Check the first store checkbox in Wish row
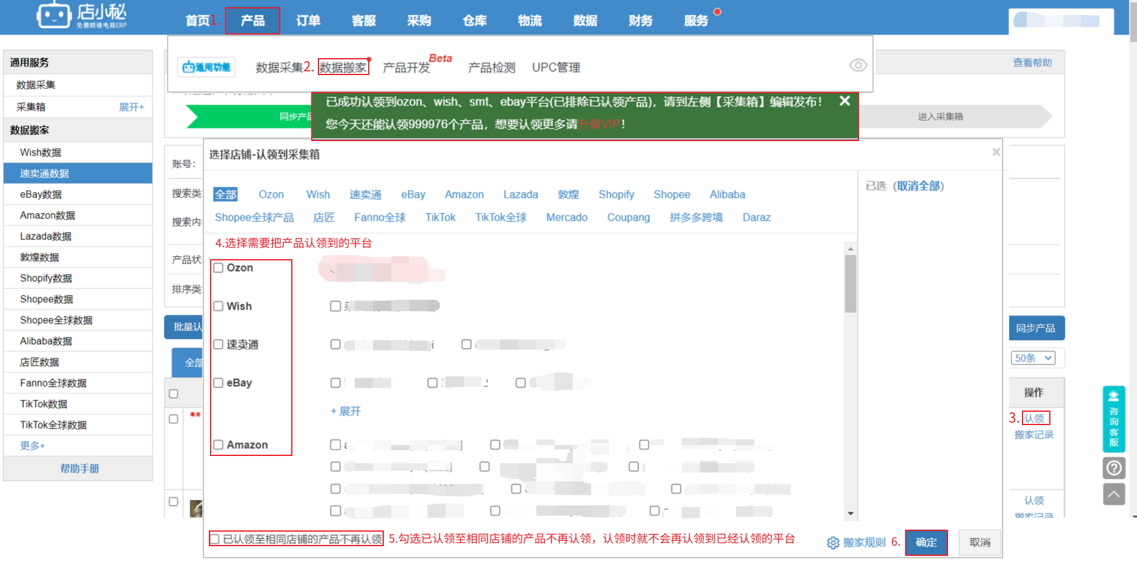The height and width of the screenshot is (571, 1137). tap(335, 306)
